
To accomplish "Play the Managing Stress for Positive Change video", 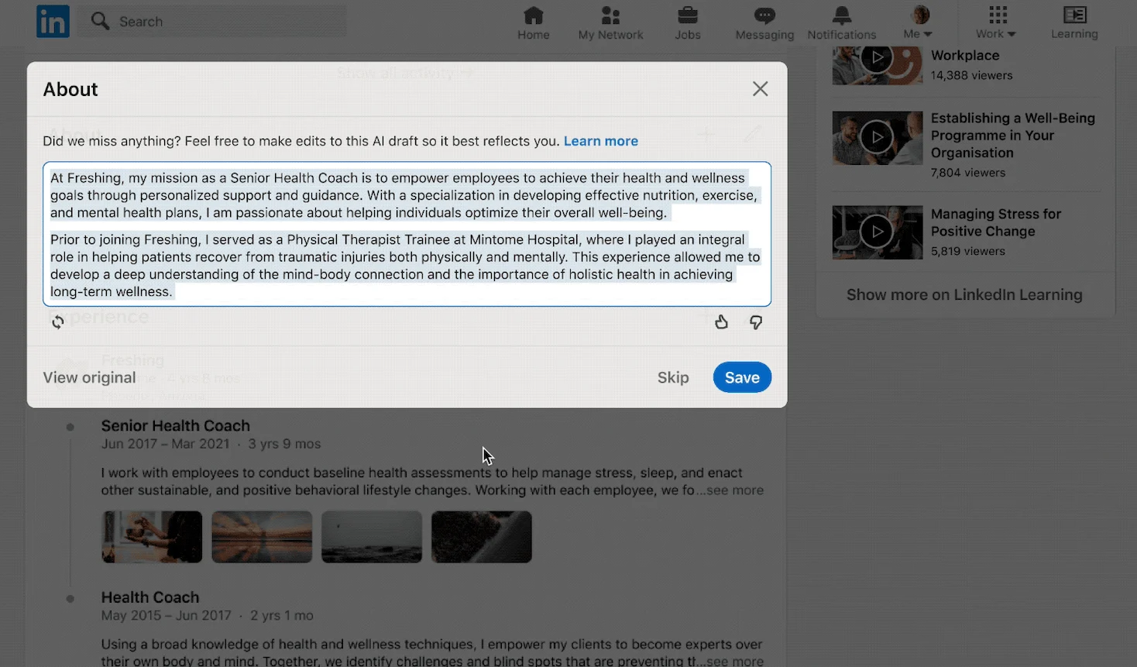I will [x=877, y=232].
